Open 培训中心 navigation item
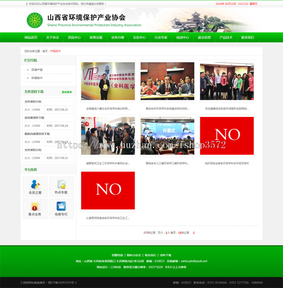This screenshot has width=283, height=288. coord(183,37)
